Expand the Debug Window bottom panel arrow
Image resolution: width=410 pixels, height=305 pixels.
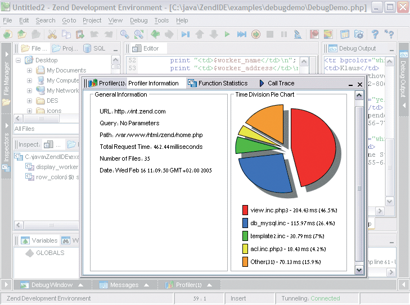click(x=81, y=285)
